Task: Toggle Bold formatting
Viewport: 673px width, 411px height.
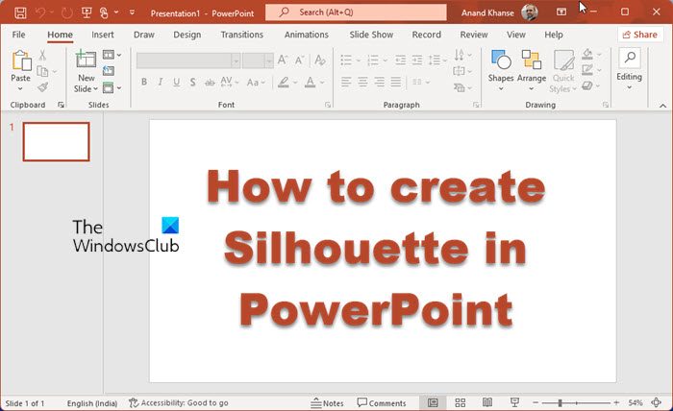Action: coord(144,82)
